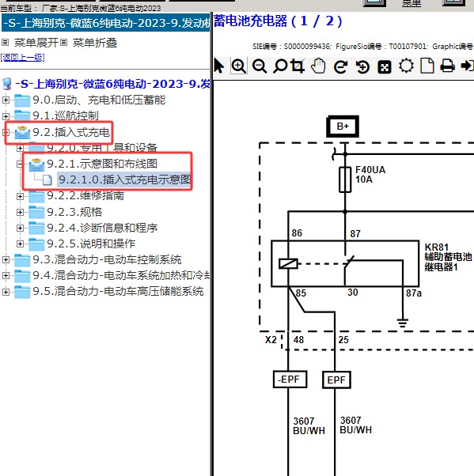Expand the 9.2.5.说明和操作 node
The image size is (474, 476).
click(20, 244)
